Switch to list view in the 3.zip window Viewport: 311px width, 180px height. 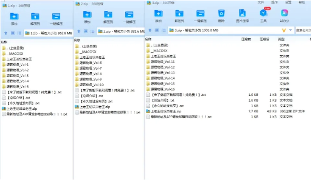point(163,30)
